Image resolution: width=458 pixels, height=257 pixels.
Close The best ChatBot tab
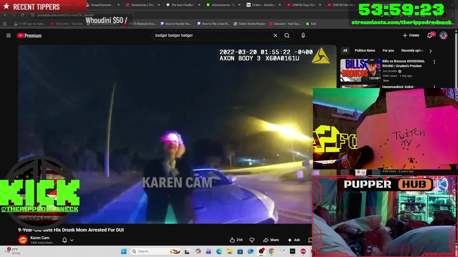tap(199, 5)
